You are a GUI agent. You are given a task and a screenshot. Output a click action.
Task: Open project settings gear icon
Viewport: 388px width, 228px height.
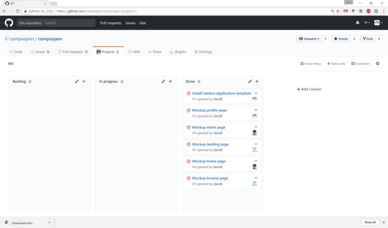[x=377, y=64]
